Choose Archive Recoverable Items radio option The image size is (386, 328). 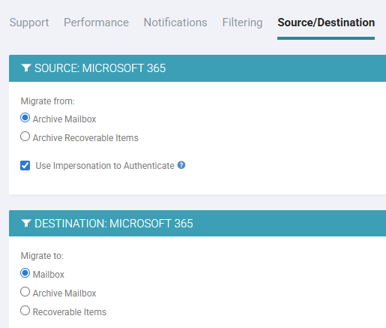pyautogui.click(x=25, y=137)
